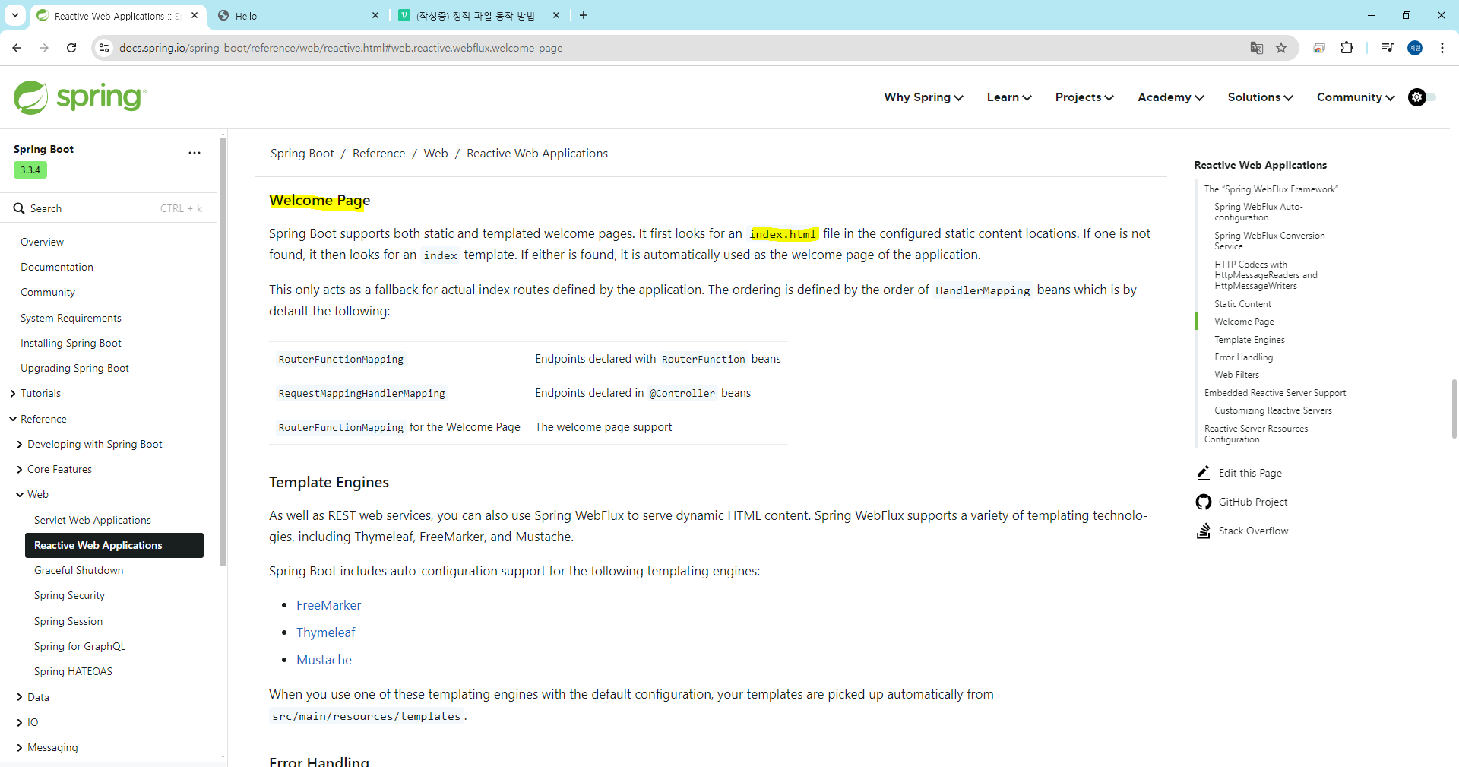Toggle the dark mode theme switch
Image resolution: width=1459 pixels, height=767 pixels.
(1422, 97)
